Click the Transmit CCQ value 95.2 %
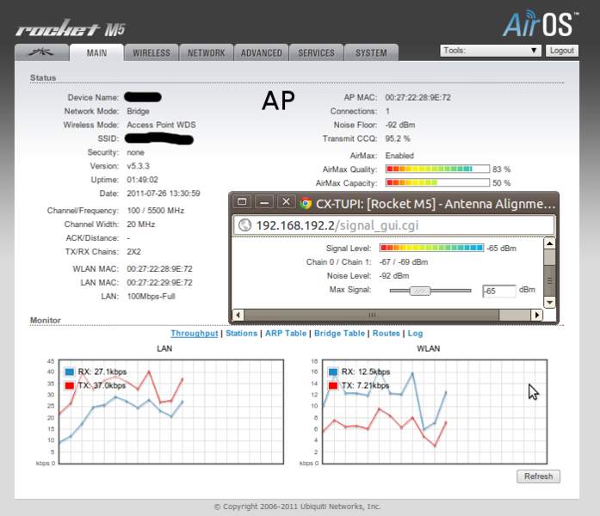The image size is (600, 516). pyautogui.click(x=398, y=138)
